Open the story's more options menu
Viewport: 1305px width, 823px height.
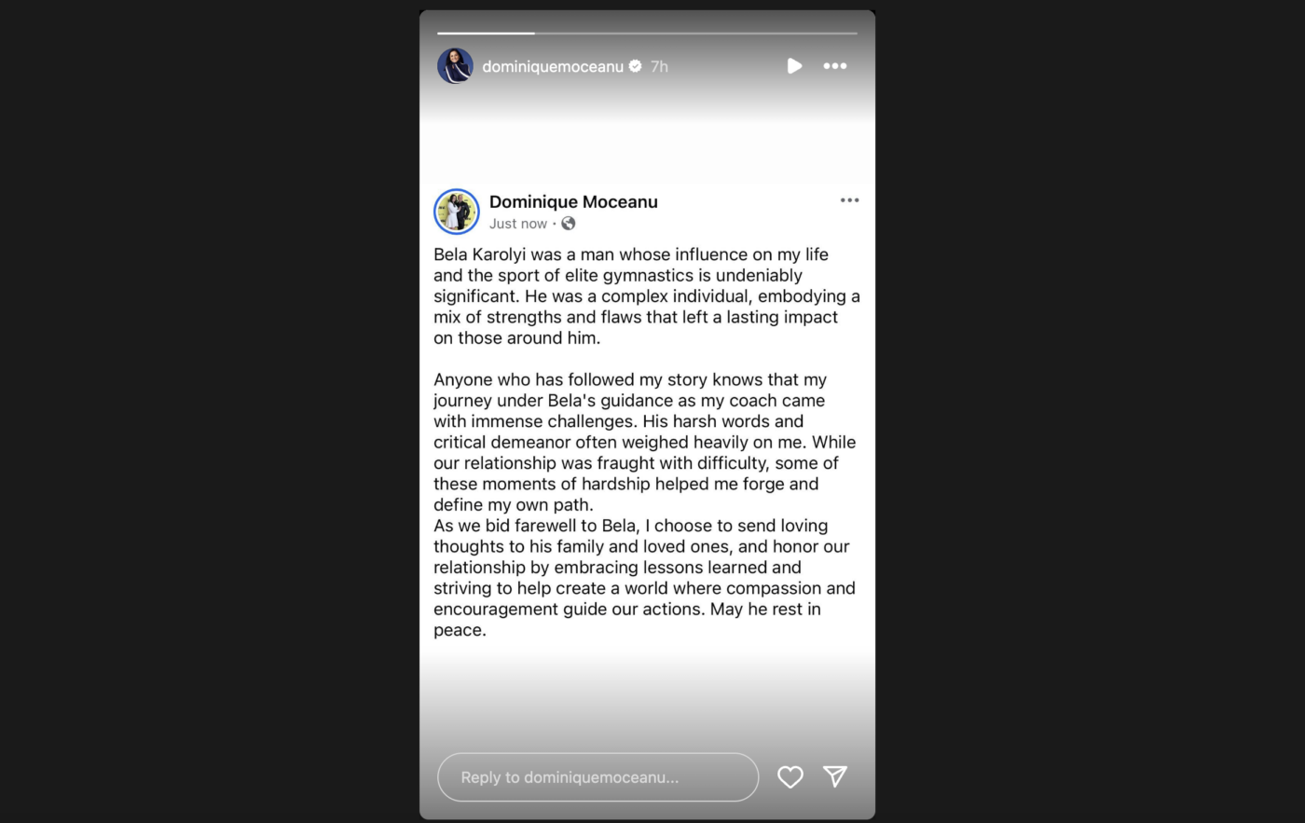pos(835,66)
